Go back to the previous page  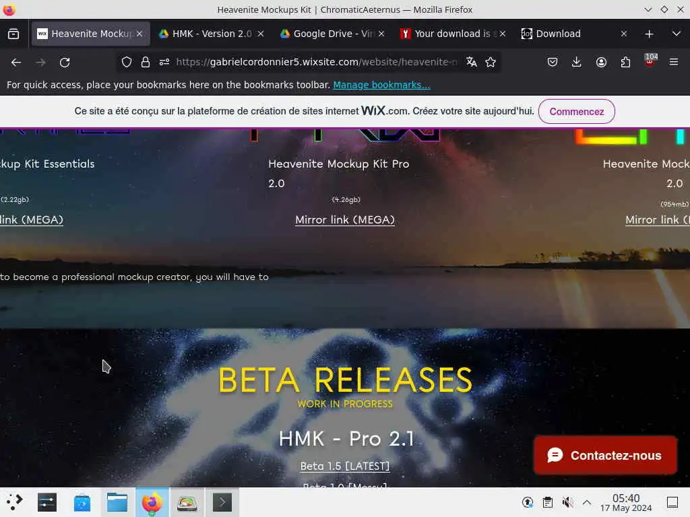pos(16,63)
